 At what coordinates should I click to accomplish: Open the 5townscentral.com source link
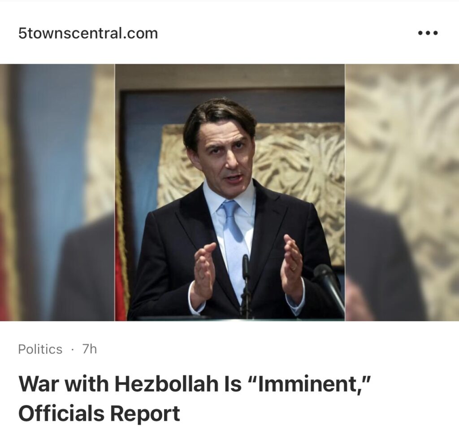point(88,33)
